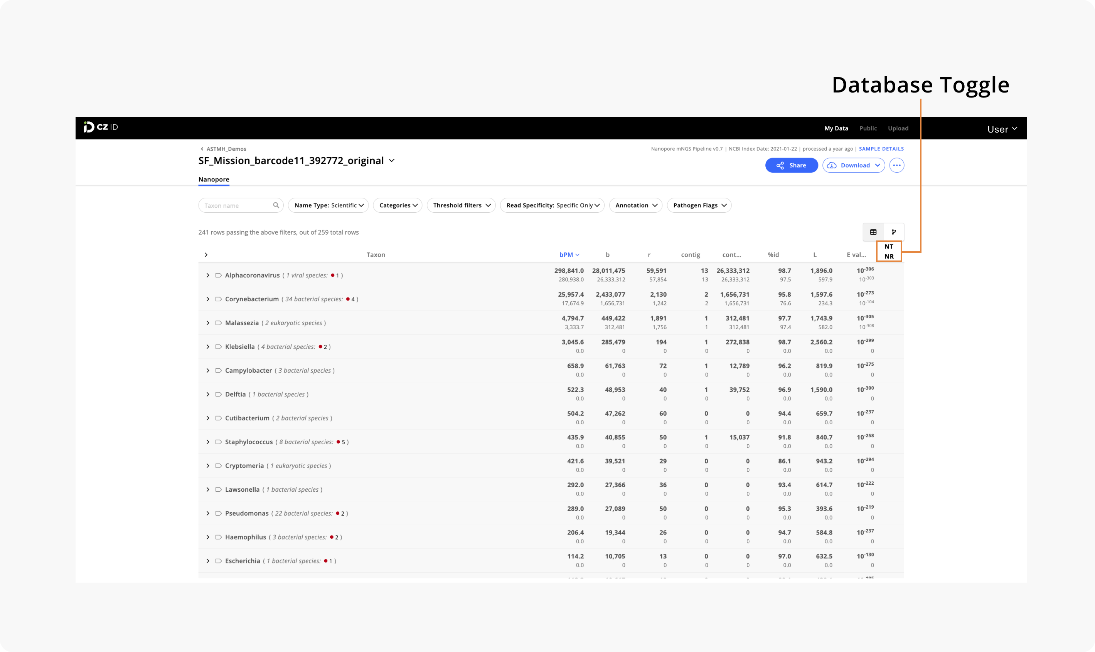The height and width of the screenshot is (652, 1095).
Task: Expand the Campylobacter genus row
Action: (x=207, y=370)
